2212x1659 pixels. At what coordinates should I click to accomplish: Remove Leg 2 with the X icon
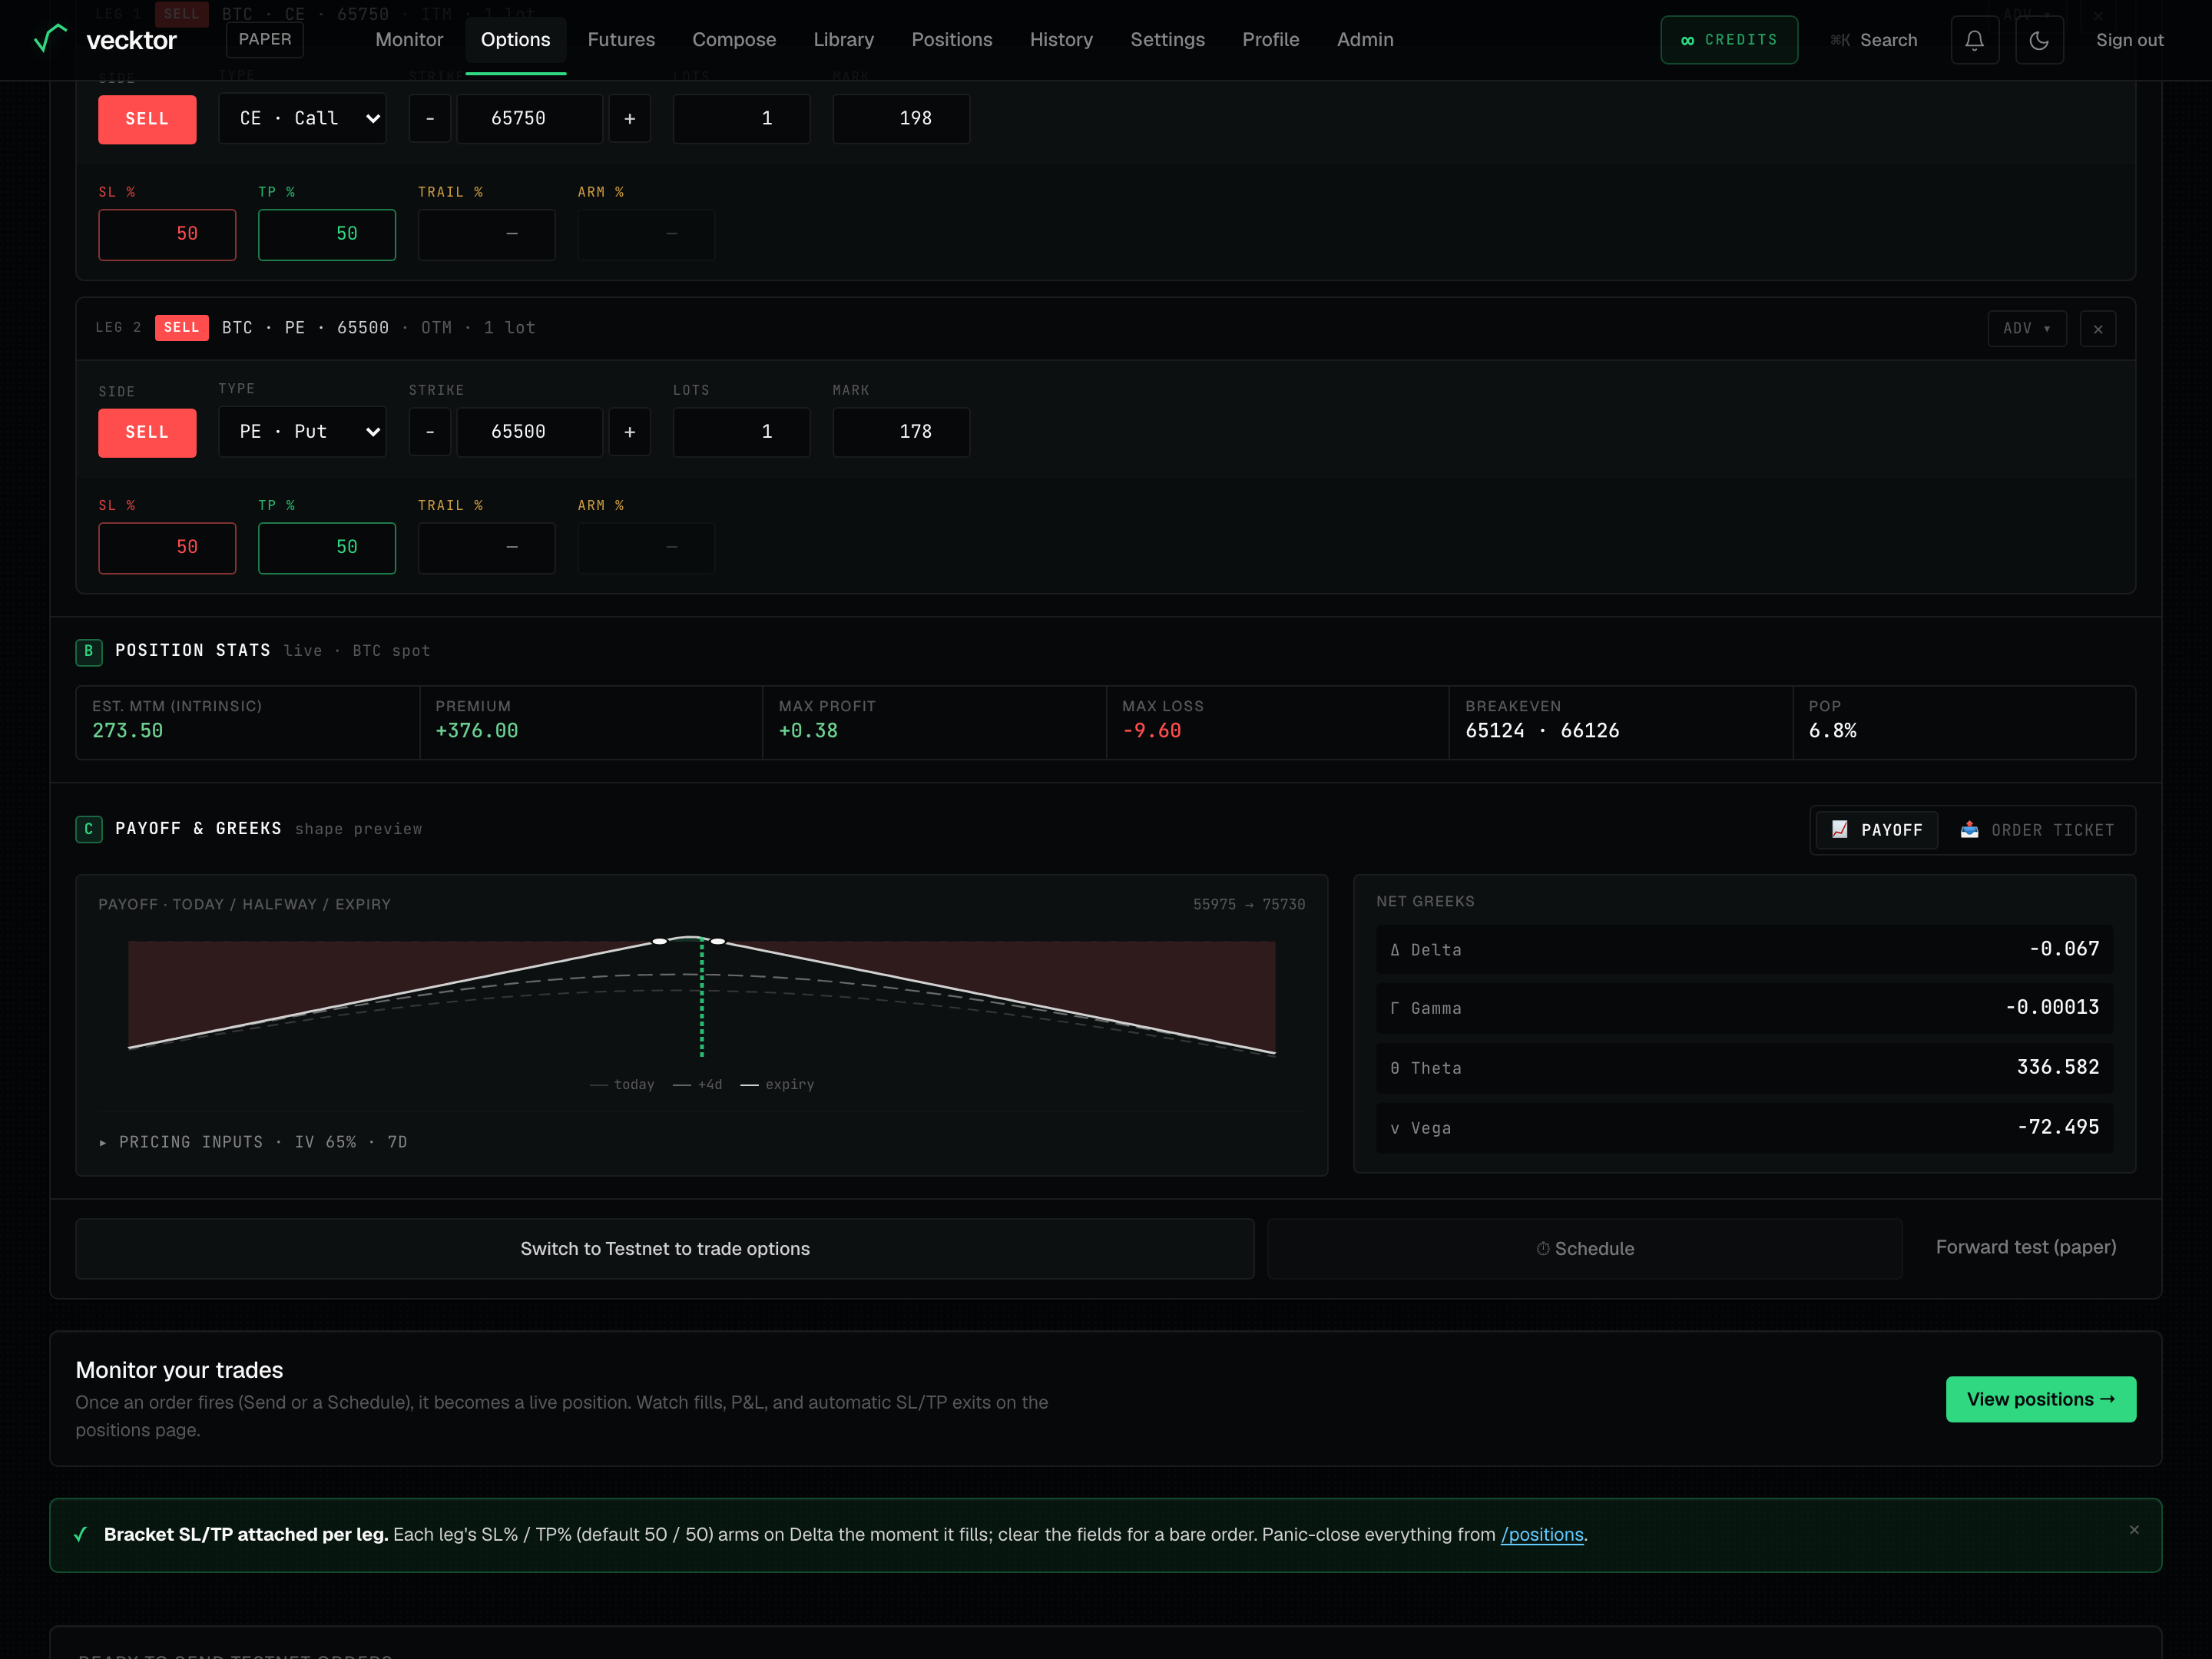[x=2097, y=329]
